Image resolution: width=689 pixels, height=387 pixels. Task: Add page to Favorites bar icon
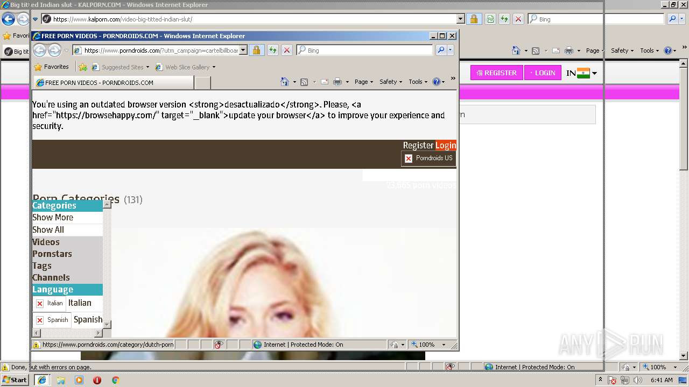tap(83, 67)
